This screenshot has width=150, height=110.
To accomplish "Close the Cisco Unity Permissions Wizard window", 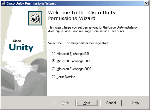I will tap(146, 3).
